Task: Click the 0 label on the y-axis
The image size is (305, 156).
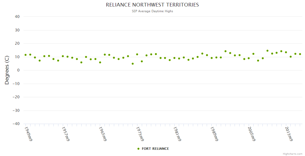Action: click(x=18, y=70)
